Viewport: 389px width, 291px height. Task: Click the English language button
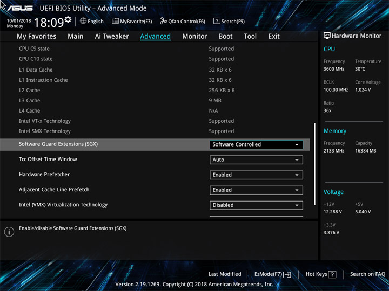pyautogui.click(x=92, y=21)
